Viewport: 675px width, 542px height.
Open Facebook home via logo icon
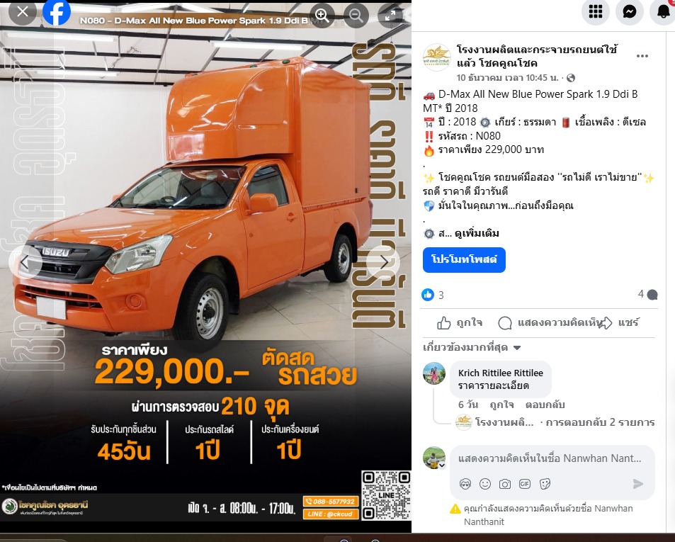click(57, 13)
